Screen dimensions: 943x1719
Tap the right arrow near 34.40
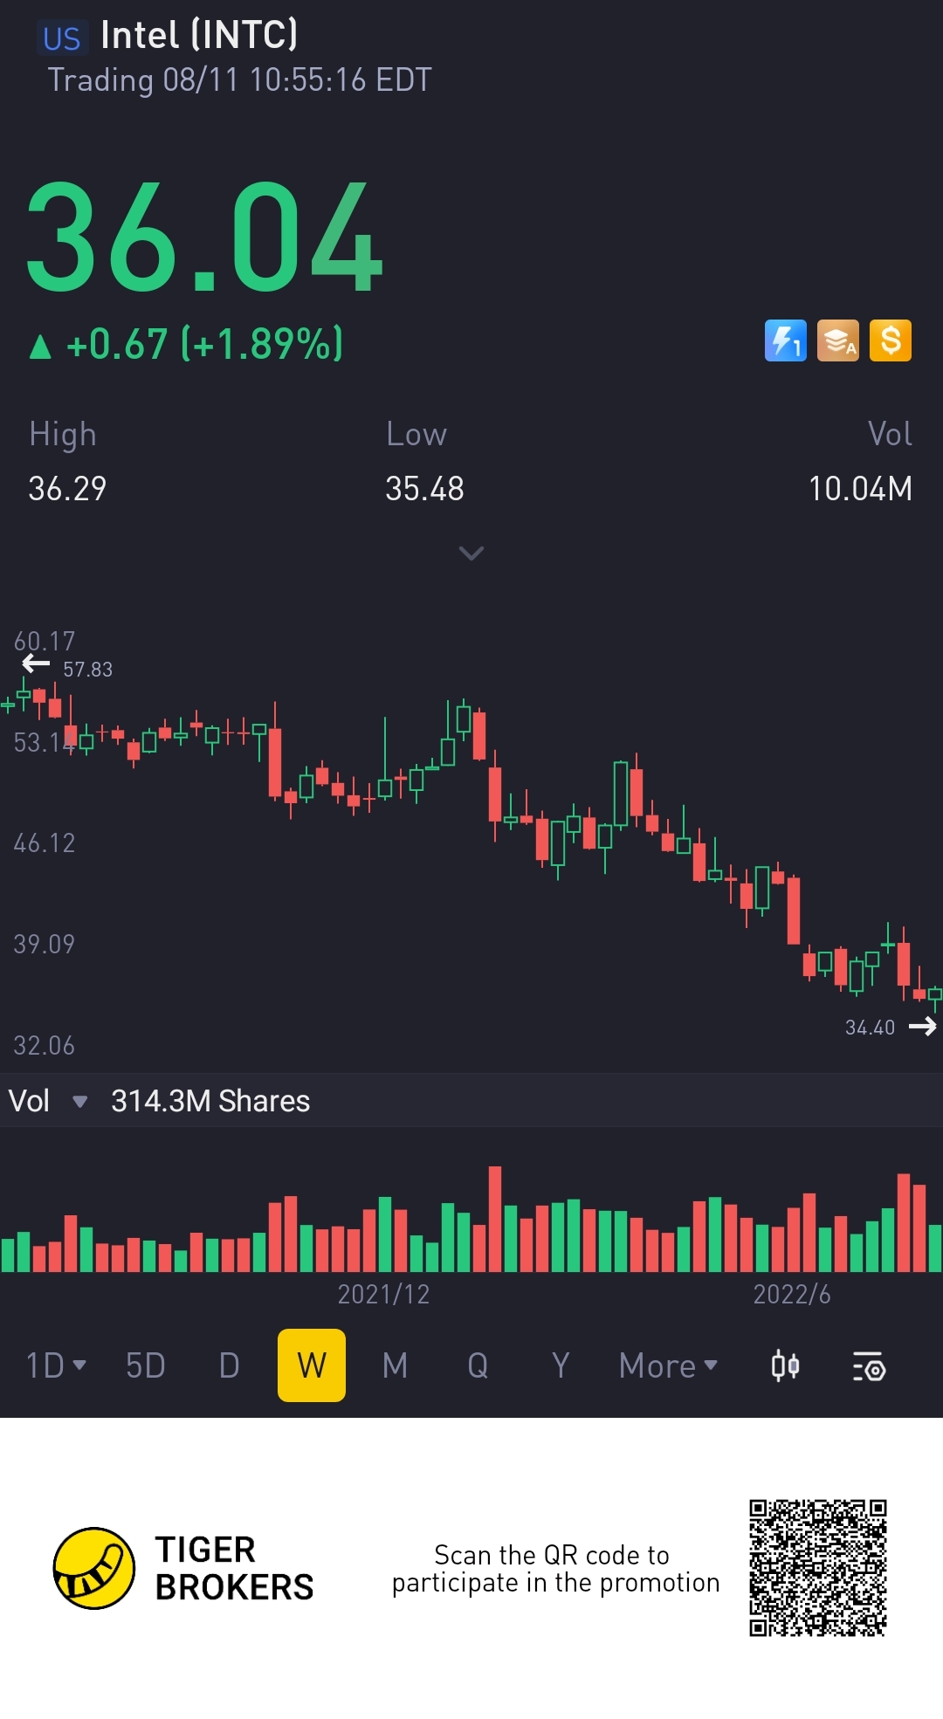(x=922, y=1027)
